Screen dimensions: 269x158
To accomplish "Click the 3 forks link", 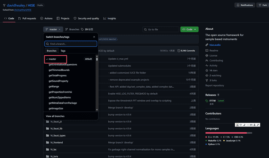I will tap(213, 80).
